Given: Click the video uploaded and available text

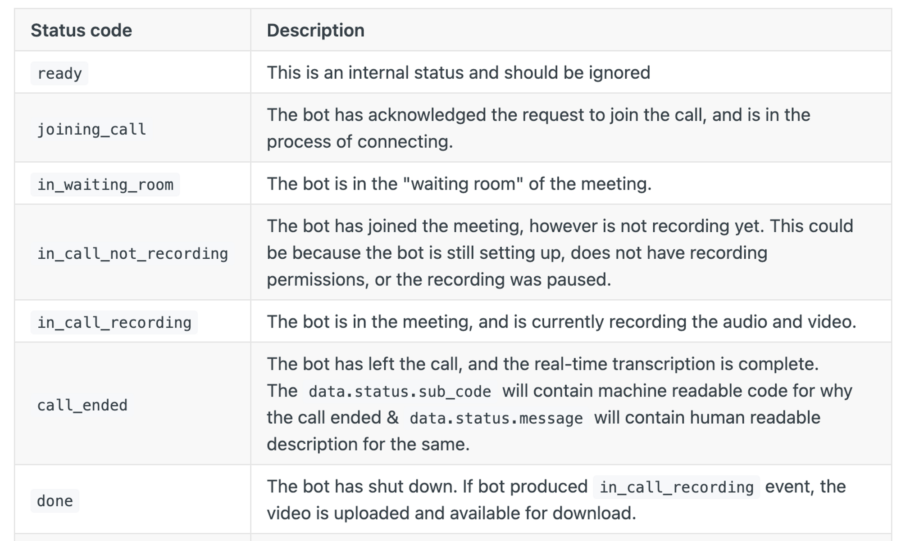Looking at the screenshot, I should (x=451, y=514).
